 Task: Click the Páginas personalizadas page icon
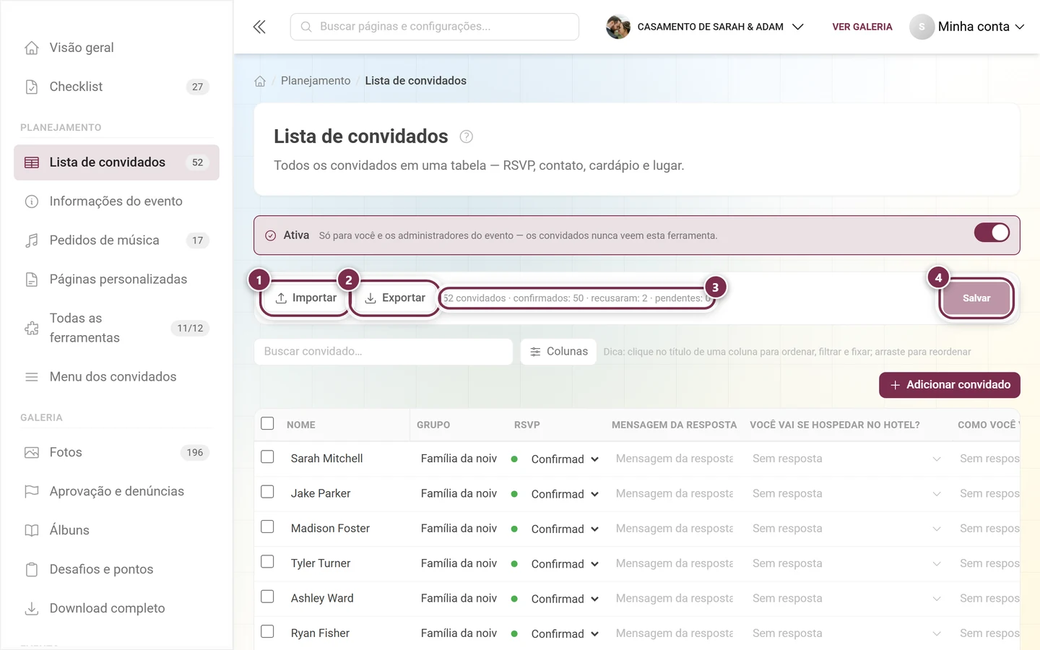(32, 279)
